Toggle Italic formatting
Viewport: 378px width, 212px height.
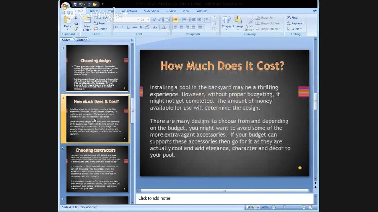[122, 27]
